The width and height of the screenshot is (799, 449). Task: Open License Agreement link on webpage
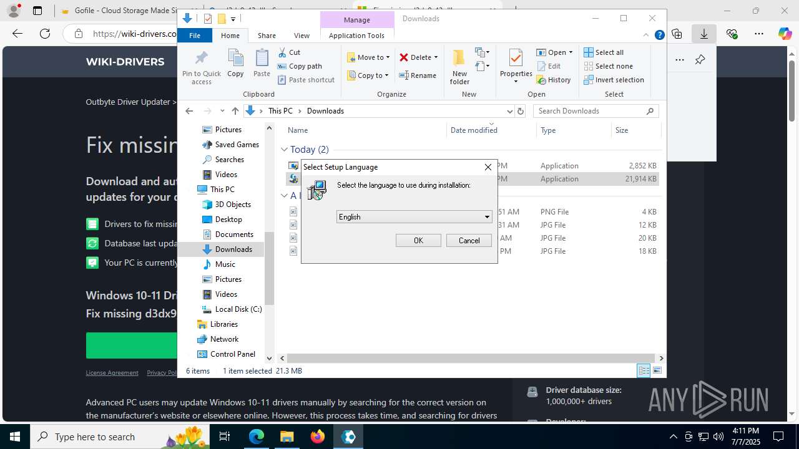click(112, 373)
